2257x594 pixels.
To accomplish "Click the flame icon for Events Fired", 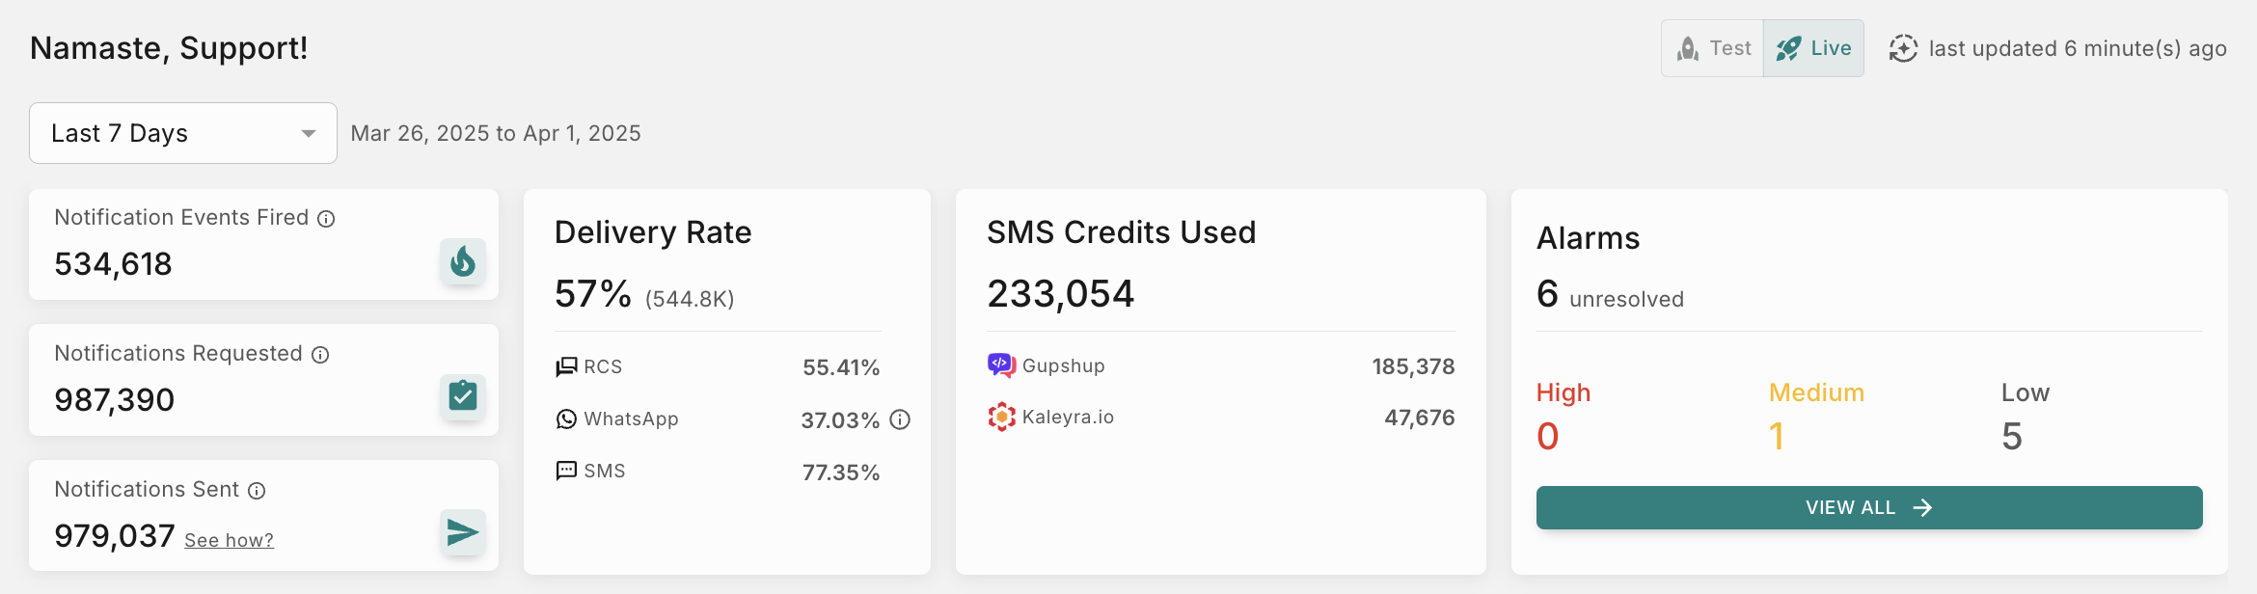I will (x=463, y=261).
